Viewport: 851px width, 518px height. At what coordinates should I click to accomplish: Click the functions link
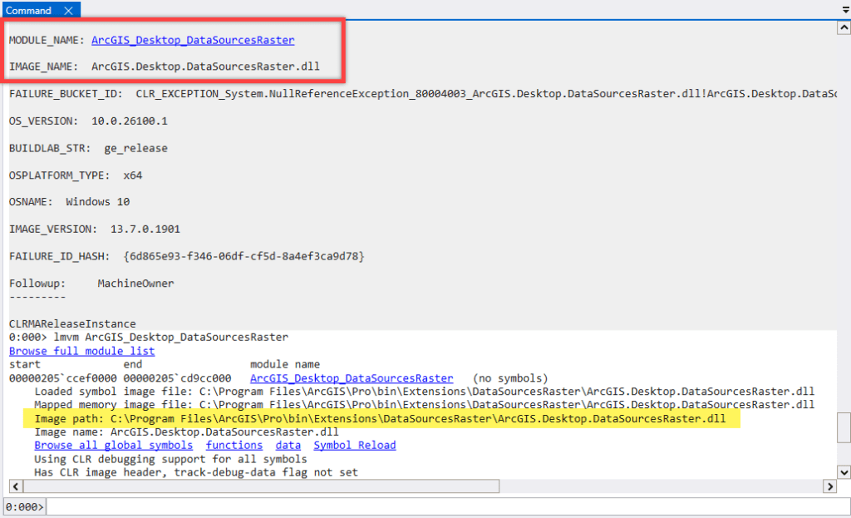[234, 445]
